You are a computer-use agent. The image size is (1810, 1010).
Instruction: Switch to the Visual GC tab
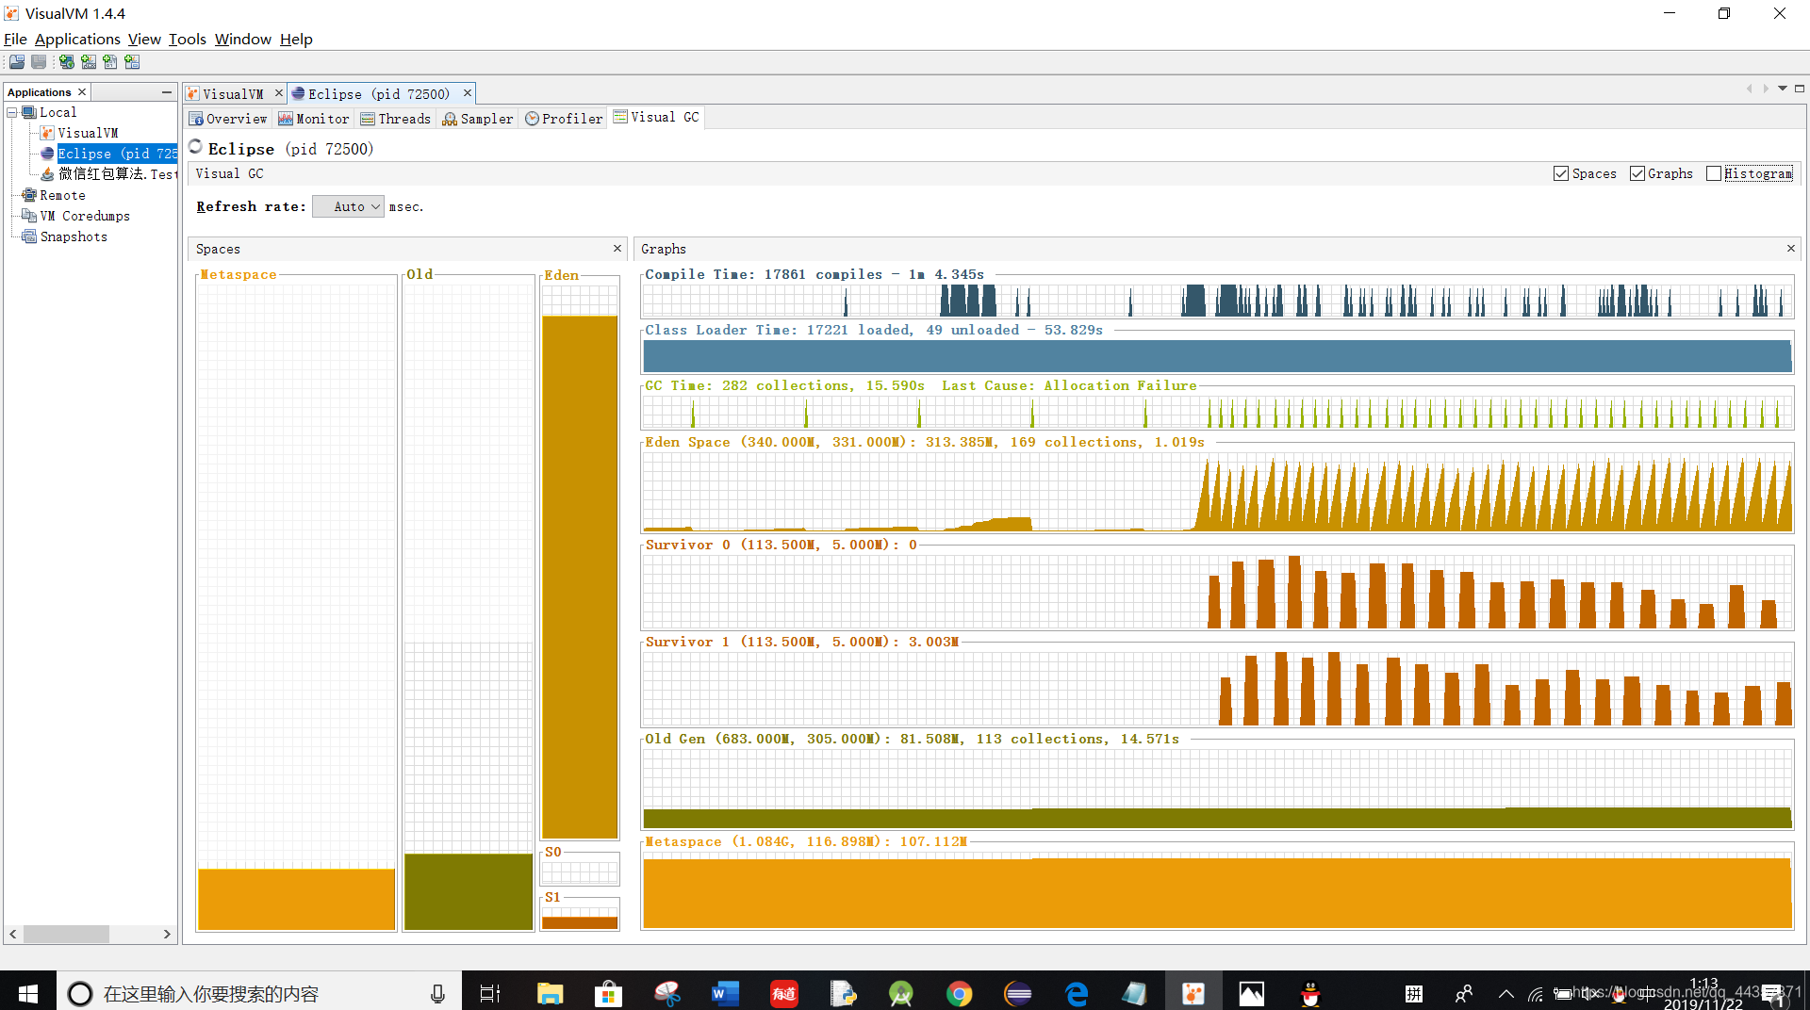(657, 117)
